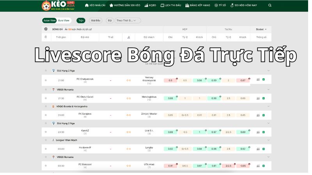Image resolution: width=312 pixels, height=175 pixels.
Task: Click green square icon in FC Otelul Galati row
Action: (x=264, y=98)
